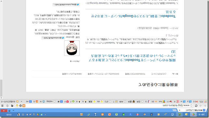Open the Microsoft 'hot' bookmark
209x118 pixels.
click(162, 101)
